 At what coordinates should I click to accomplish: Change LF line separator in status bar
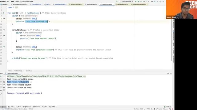point(145,109)
